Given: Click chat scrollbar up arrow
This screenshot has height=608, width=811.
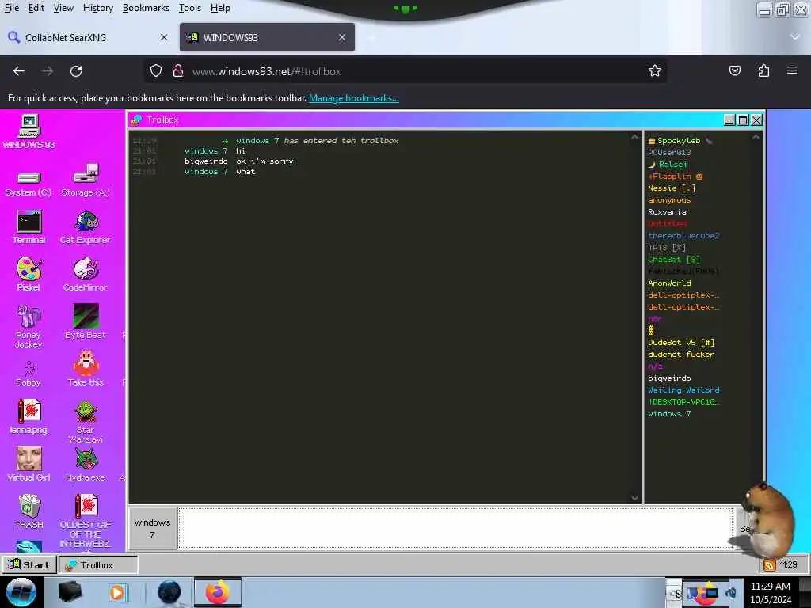Looking at the screenshot, I should pos(634,137).
